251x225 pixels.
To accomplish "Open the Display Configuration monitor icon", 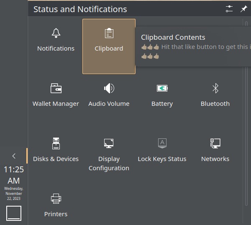I will tap(109, 143).
